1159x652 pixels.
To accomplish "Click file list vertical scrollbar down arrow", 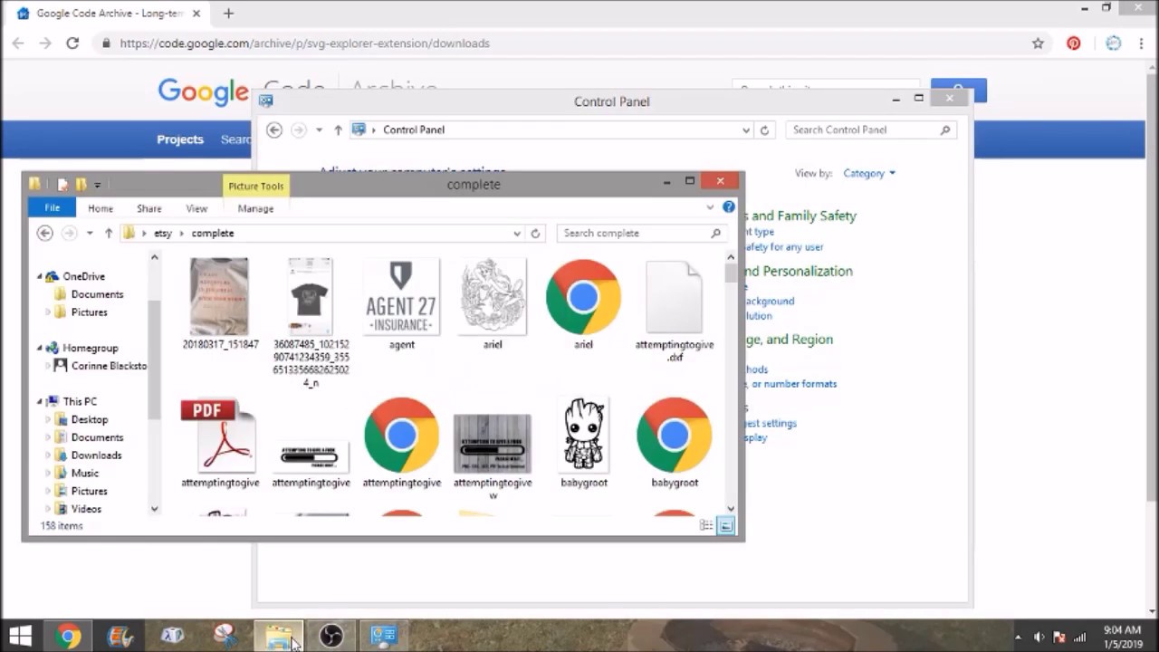I will (731, 509).
